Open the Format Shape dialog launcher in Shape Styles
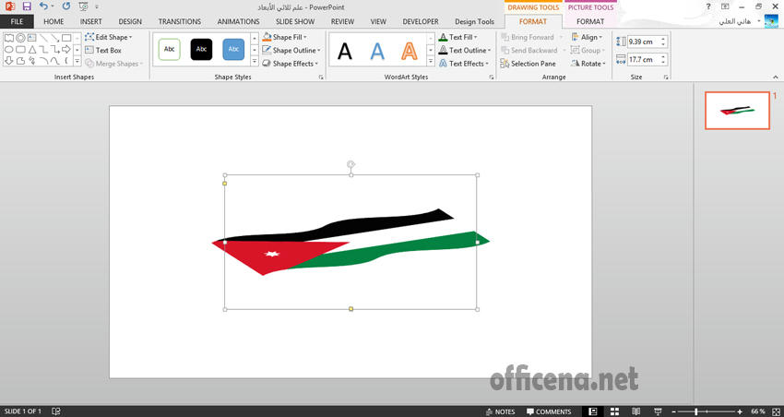Screen dimensions: 784x417 tap(321, 77)
